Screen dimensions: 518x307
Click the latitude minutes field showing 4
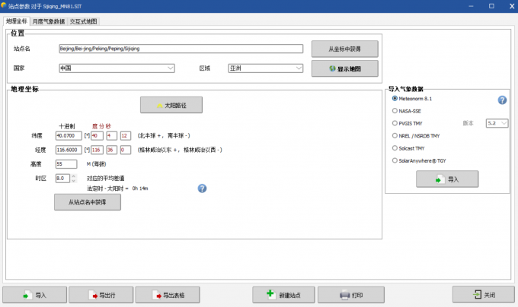112,136
